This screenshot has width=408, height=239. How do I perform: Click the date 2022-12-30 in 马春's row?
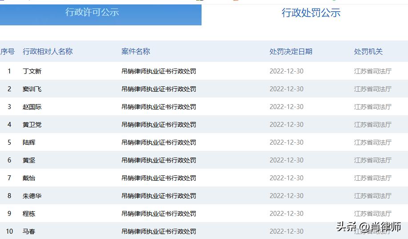pos(287,231)
